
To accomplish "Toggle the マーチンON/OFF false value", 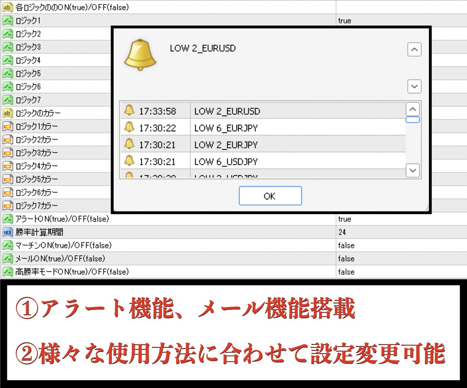I will [346, 245].
